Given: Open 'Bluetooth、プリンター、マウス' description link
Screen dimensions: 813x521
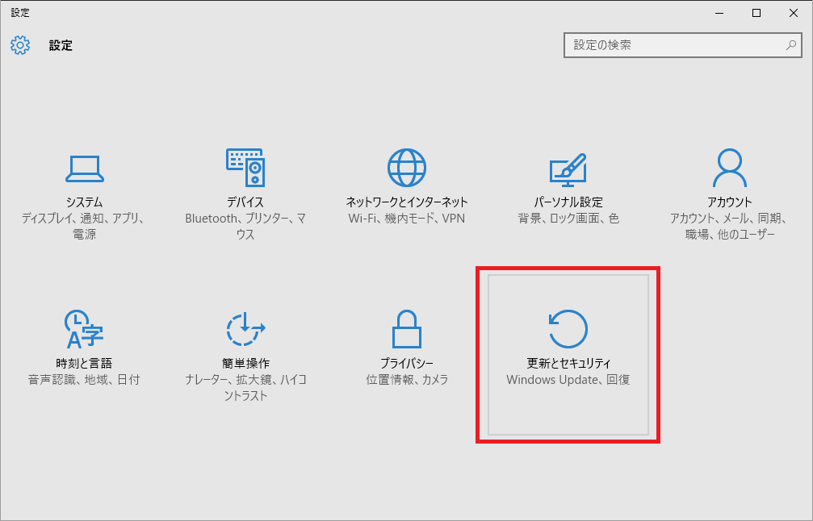Looking at the screenshot, I should click(245, 226).
